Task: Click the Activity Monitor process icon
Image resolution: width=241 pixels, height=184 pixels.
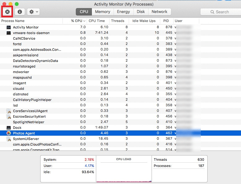Action: [x=9, y=27]
